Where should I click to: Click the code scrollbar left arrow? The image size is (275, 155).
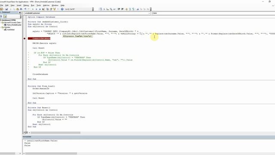[29, 133]
